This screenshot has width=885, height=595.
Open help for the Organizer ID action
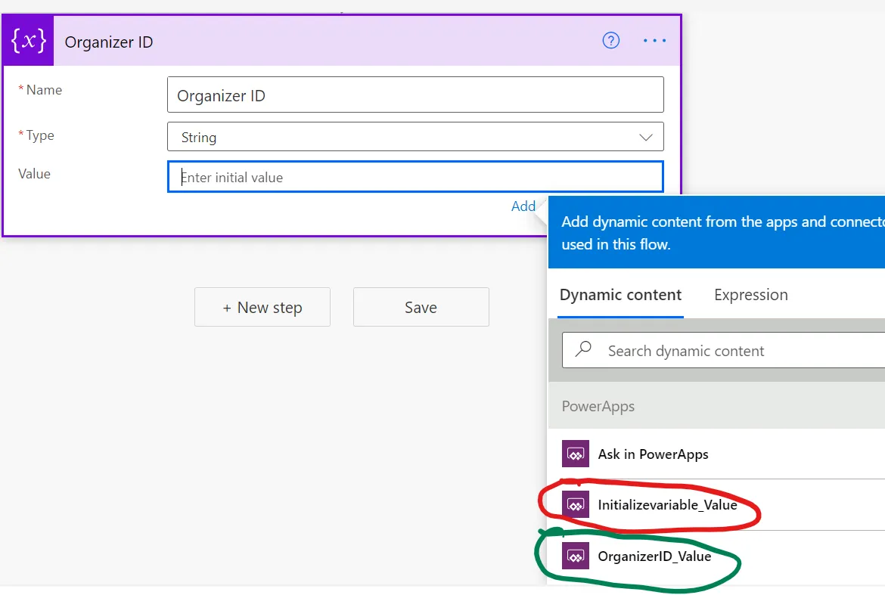tap(610, 41)
